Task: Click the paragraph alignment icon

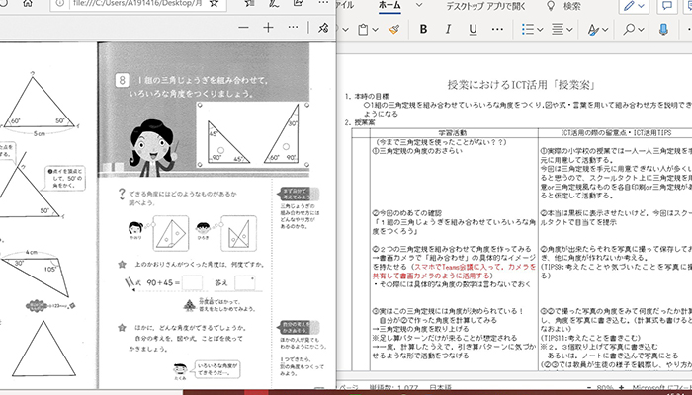Action: click(x=558, y=29)
